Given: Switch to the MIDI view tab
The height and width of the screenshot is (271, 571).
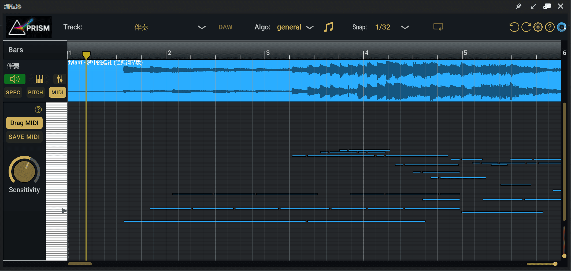Looking at the screenshot, I should (x=57, y=92).
